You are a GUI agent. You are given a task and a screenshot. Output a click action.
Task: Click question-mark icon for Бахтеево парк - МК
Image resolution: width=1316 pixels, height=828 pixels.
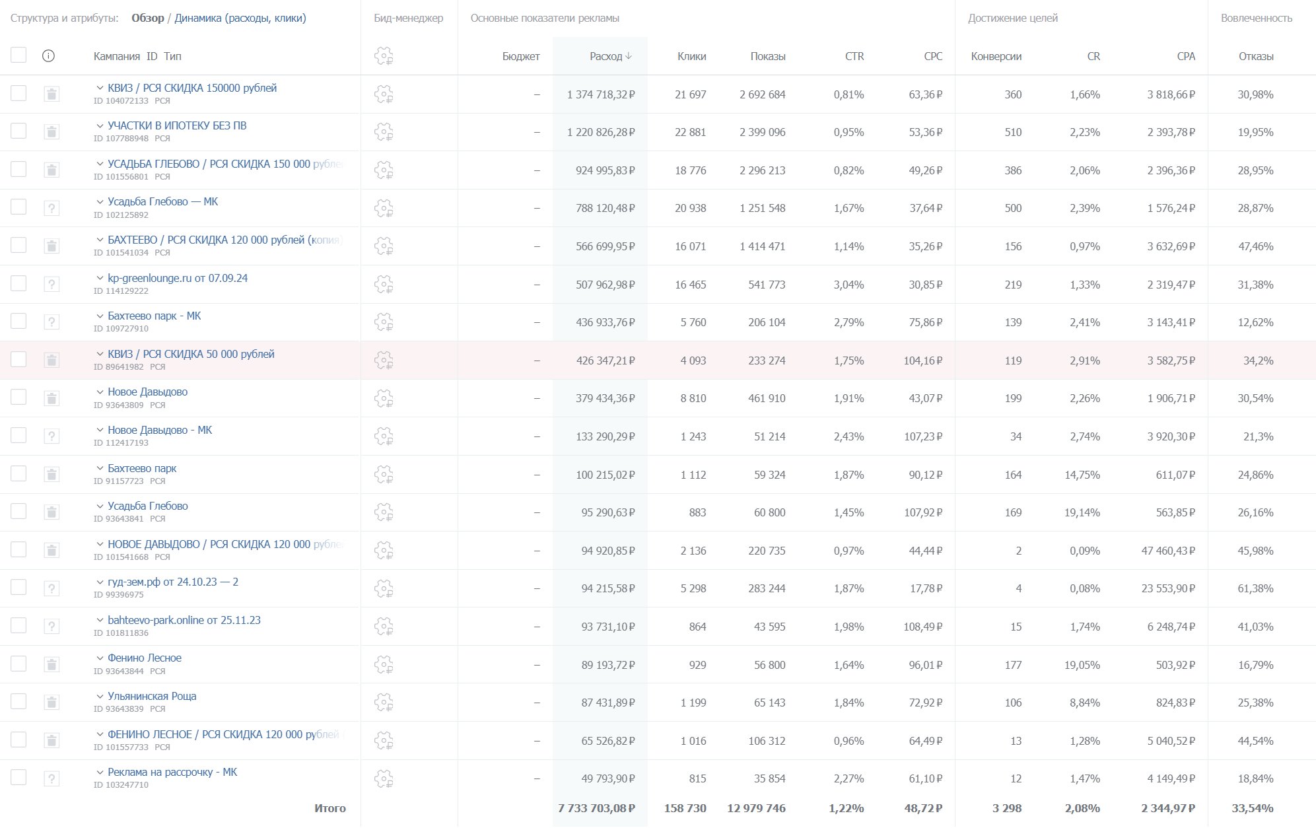coord(52,322)
